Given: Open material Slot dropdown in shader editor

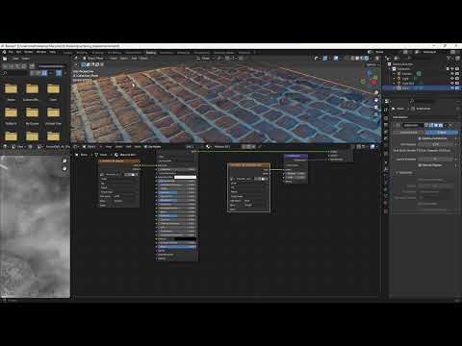Looking at the screenshot, I should (193, 147).
